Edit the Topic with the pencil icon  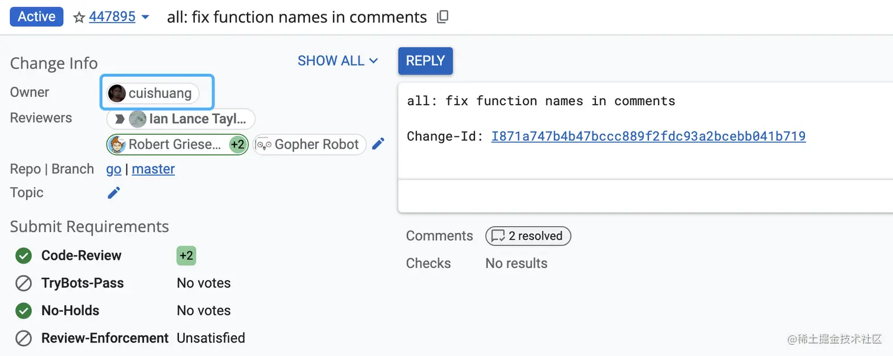[114, 192]
